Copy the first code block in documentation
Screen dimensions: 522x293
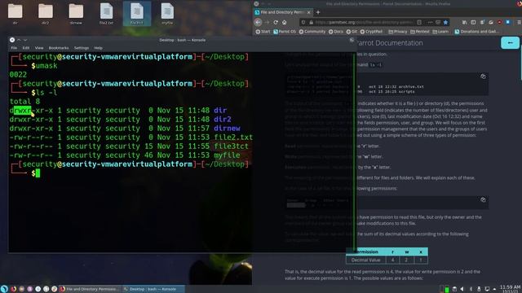[x=483, y=77]
